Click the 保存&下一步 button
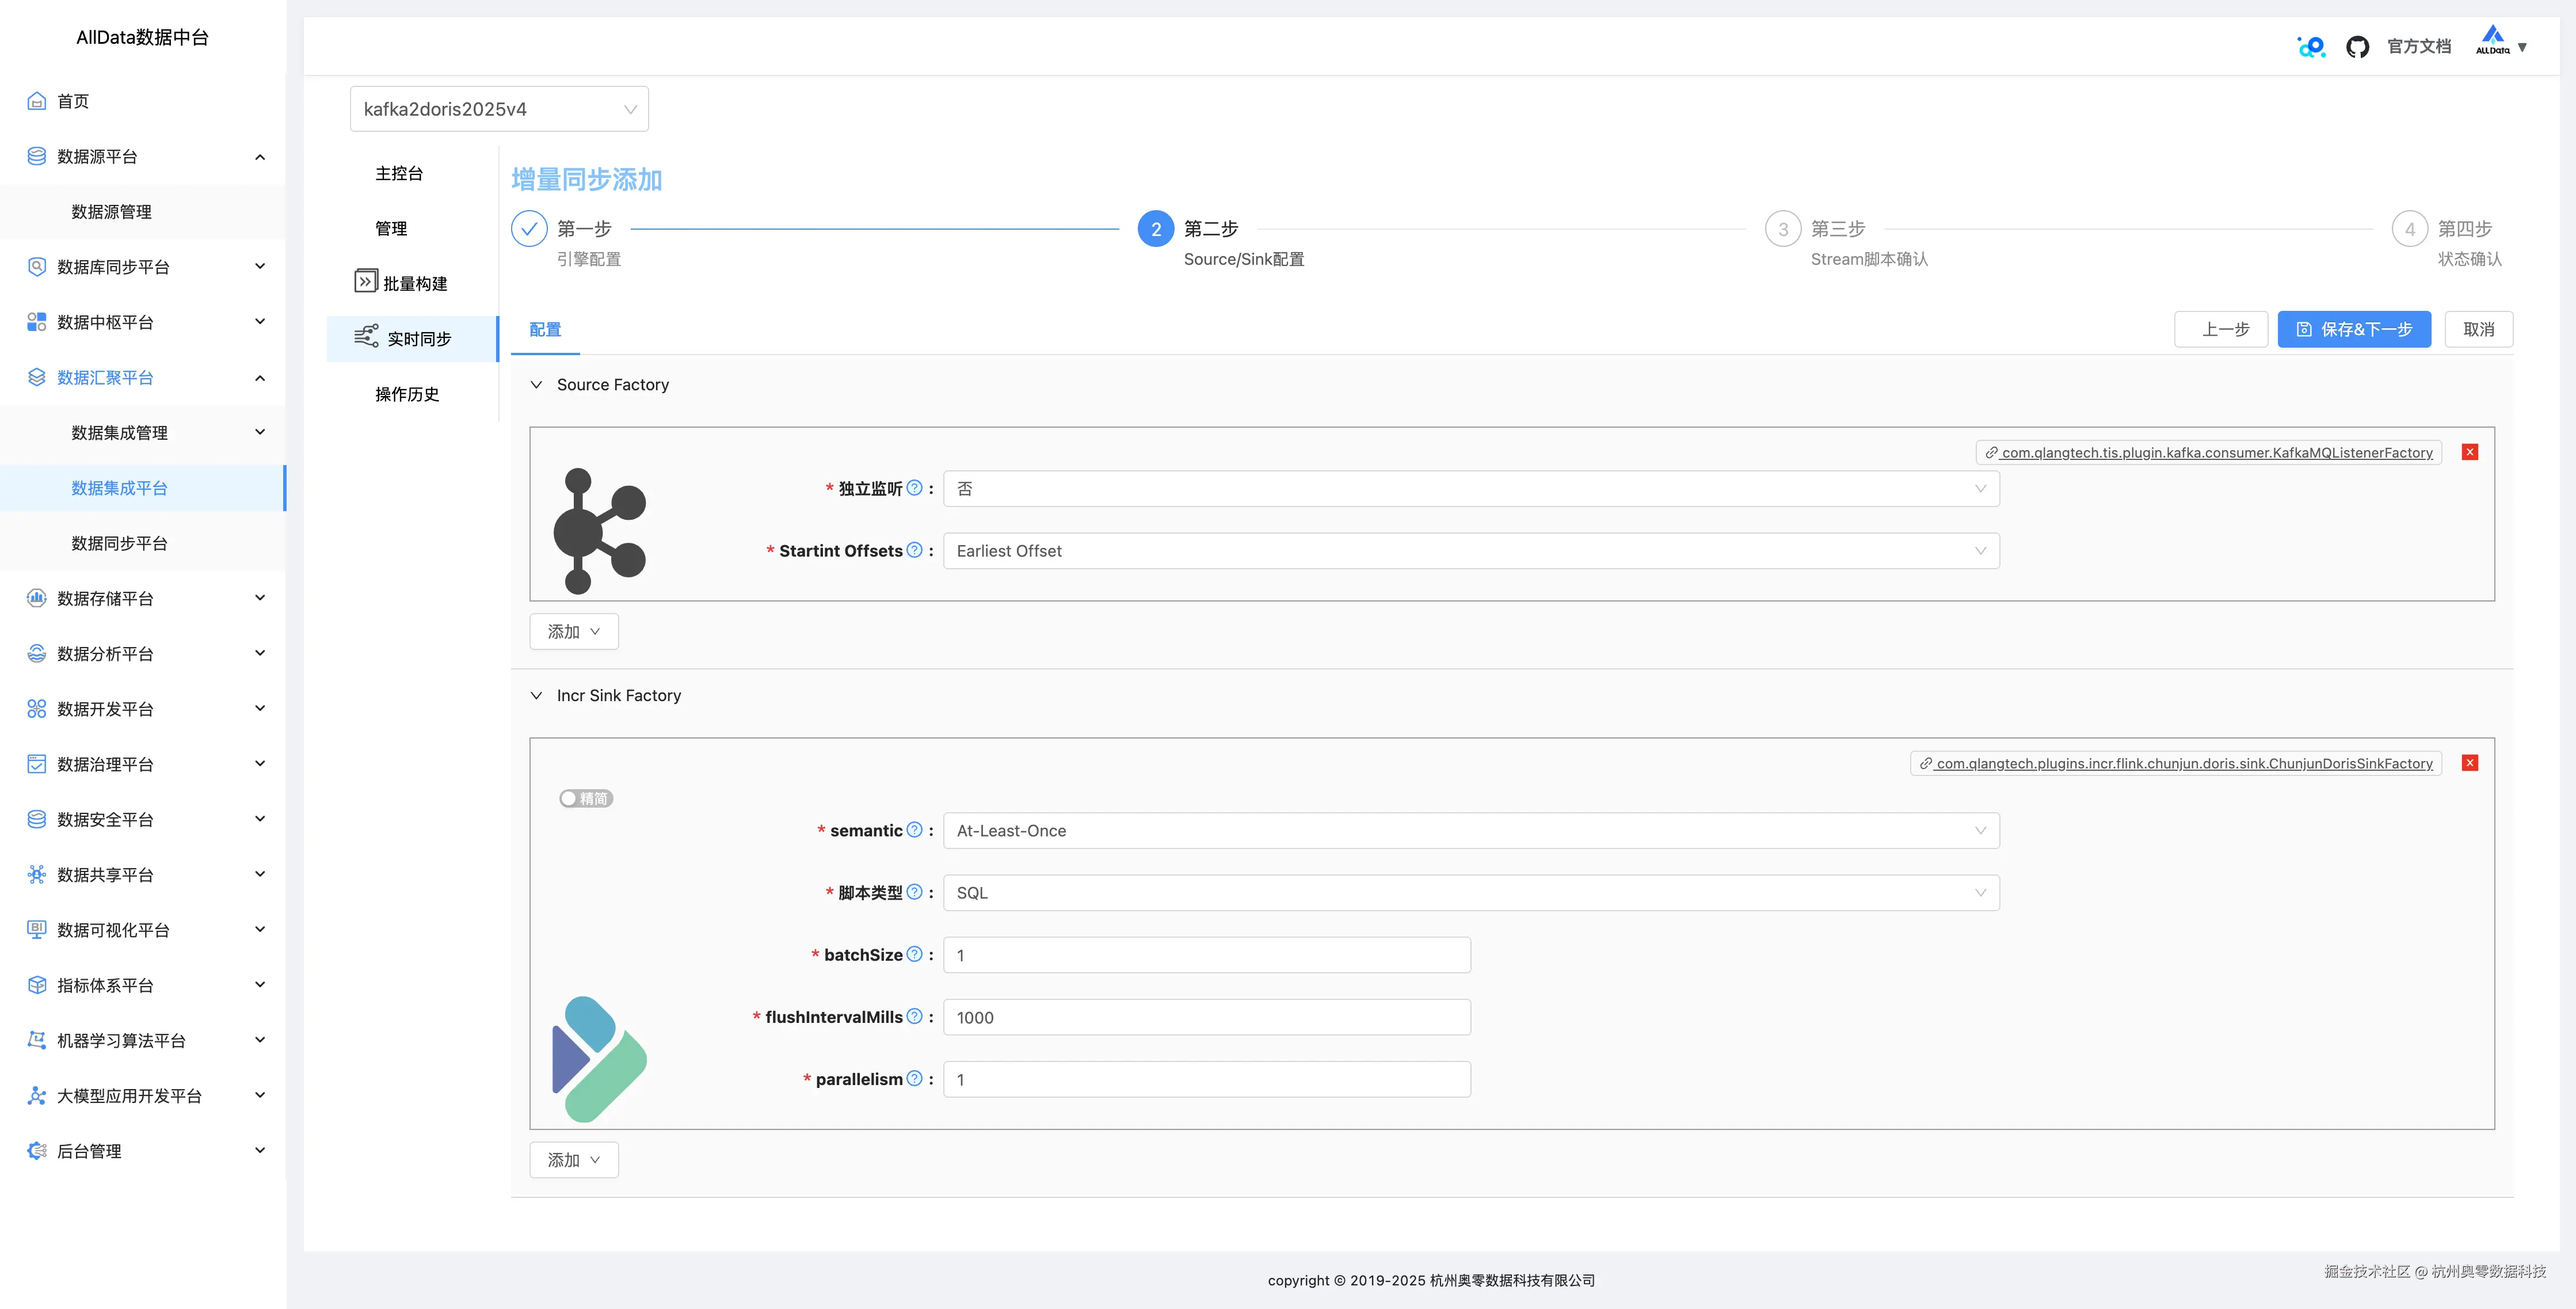This screenshot has height=1309, width=2576. [x=2354, y=329]
